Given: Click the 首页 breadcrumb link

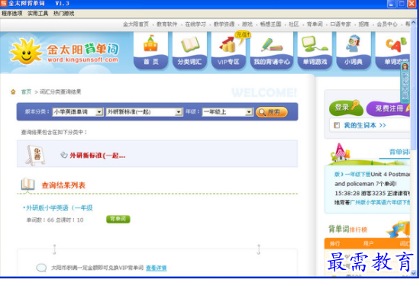Looking at the screenshot, I should 26,92.
